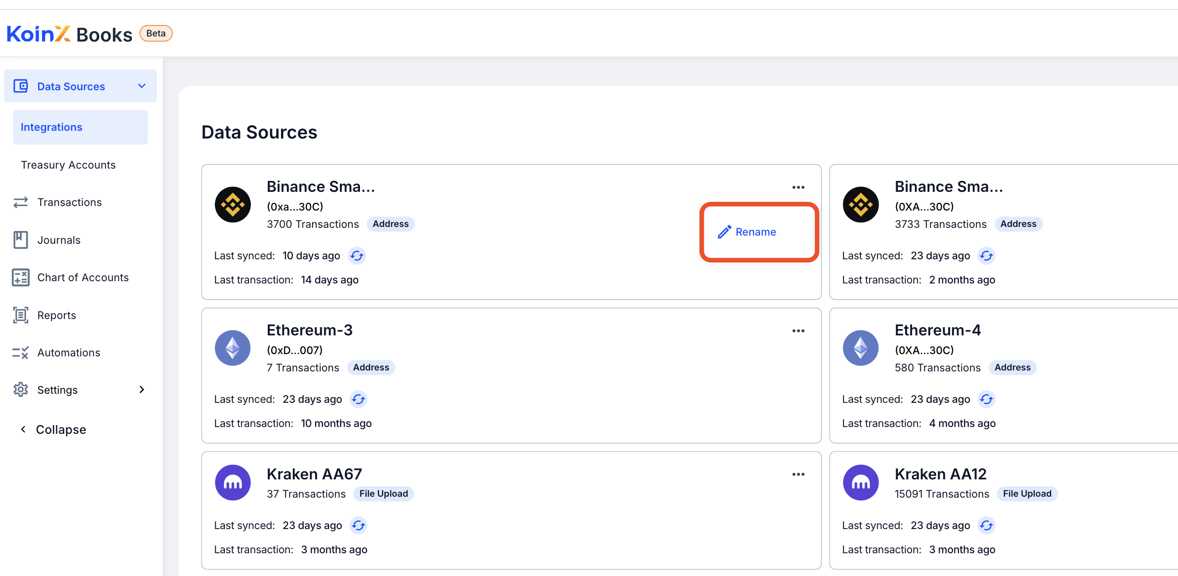The width and height of the screenshot is (1178, 576).
Task: Click sync icon on Ethereum-4 card
Action: [x=986, y=399]
